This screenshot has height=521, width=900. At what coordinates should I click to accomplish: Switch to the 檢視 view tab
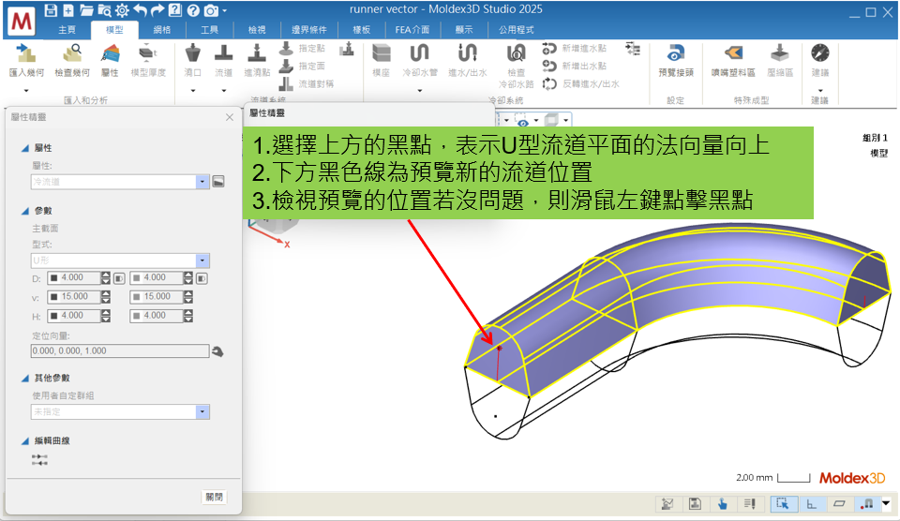pos(257,30)
